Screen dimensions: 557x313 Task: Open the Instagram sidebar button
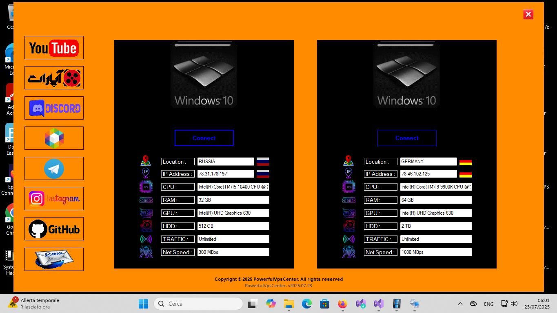click(54, 199)
